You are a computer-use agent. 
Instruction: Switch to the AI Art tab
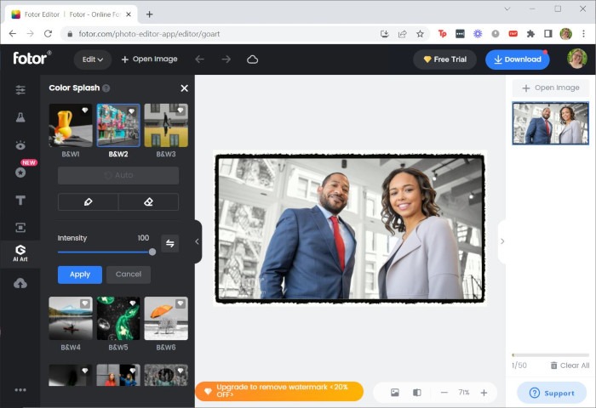coord(20,252)
